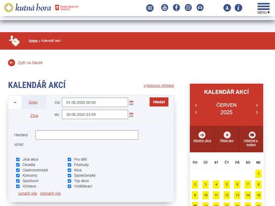Click the do date input field

tap(95, 114)
